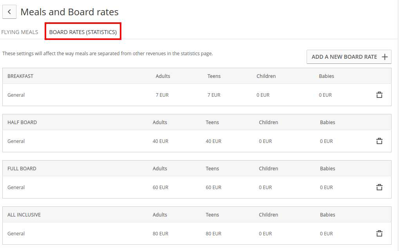Click All Inclusive teens value 80 EUR
The image size is (399, 251).
(213, 233)
